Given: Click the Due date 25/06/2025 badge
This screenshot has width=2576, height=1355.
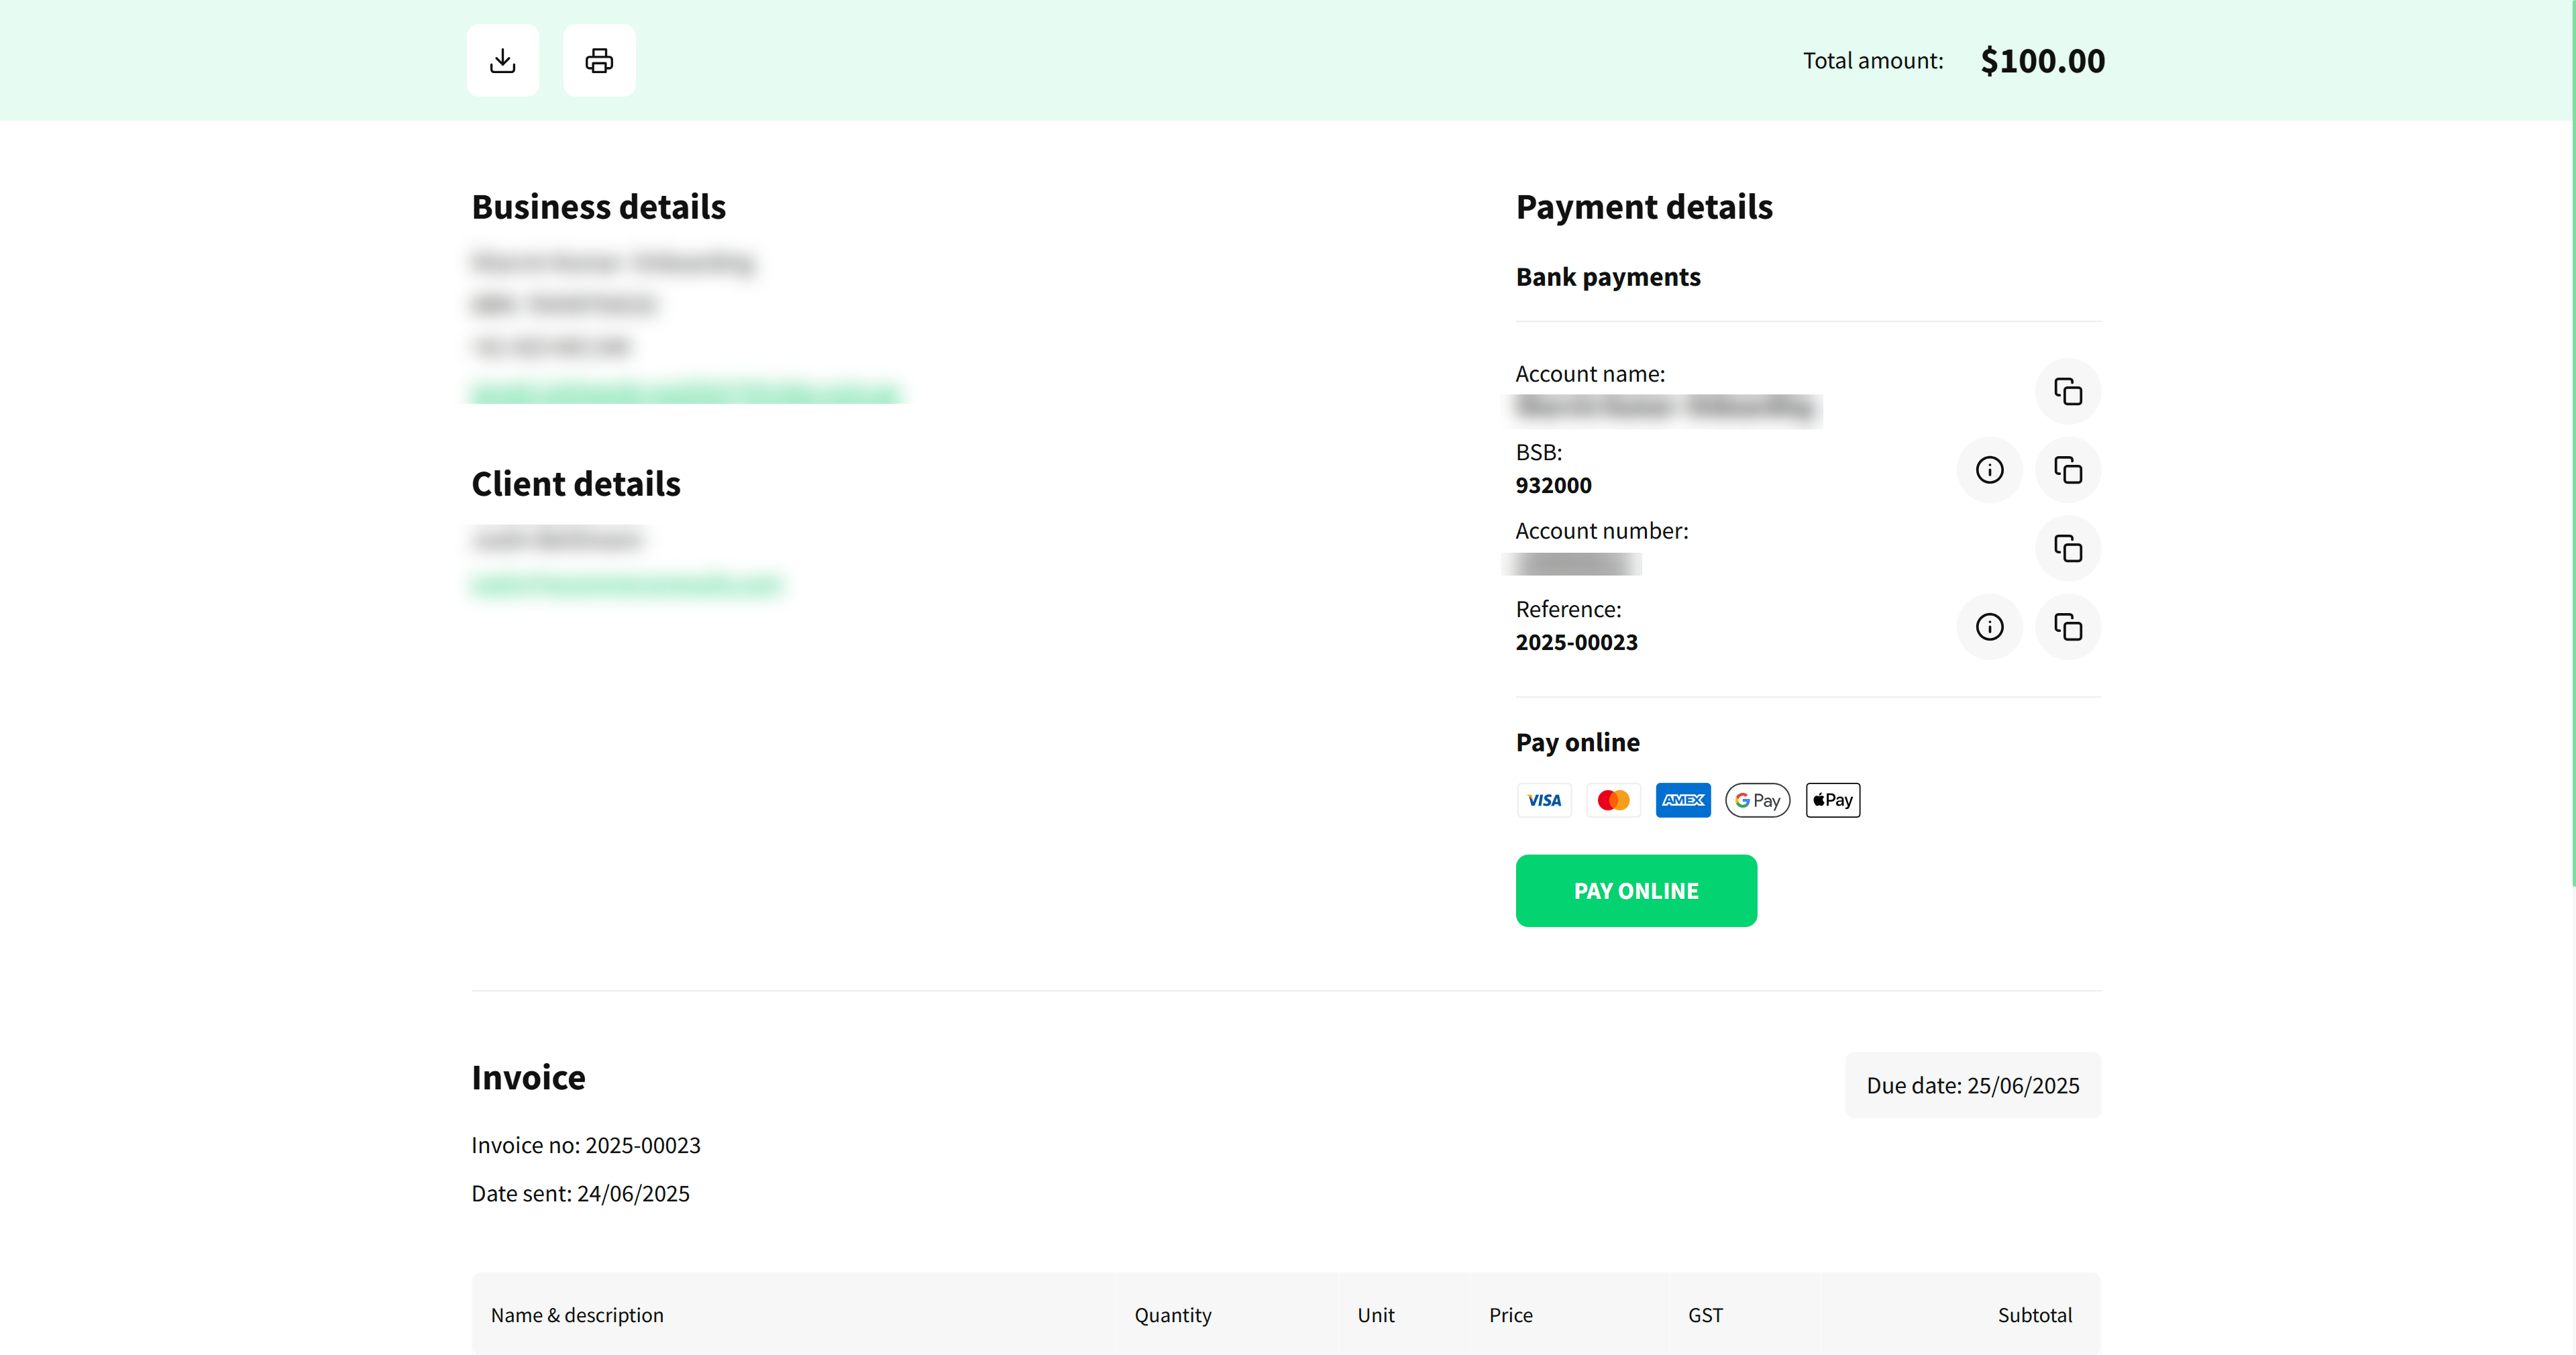Looking at the screenshot, I should (x=1973, y=1086).
